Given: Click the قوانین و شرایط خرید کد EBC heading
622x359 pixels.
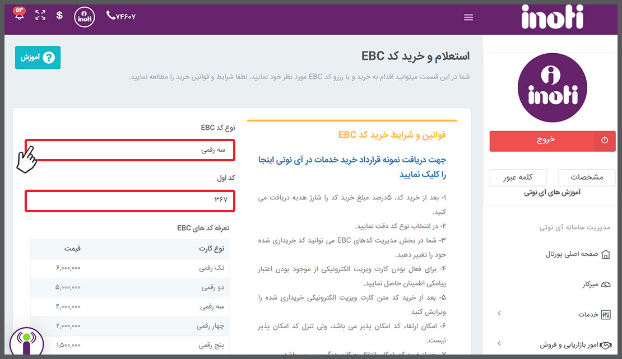Looking at the screenshot, I should [x=392, y=136].
